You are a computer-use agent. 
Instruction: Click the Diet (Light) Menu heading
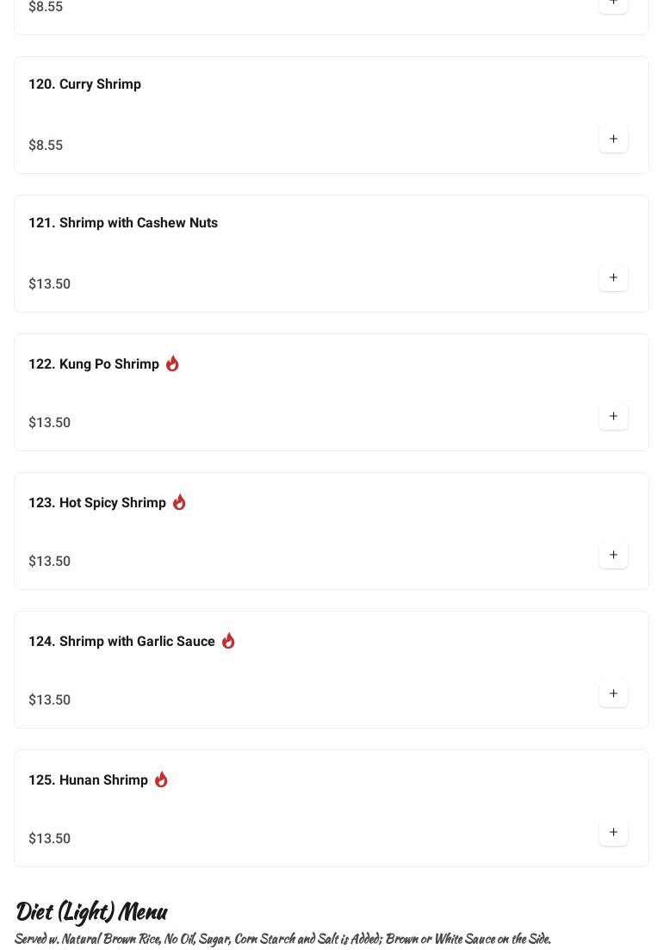90,911
